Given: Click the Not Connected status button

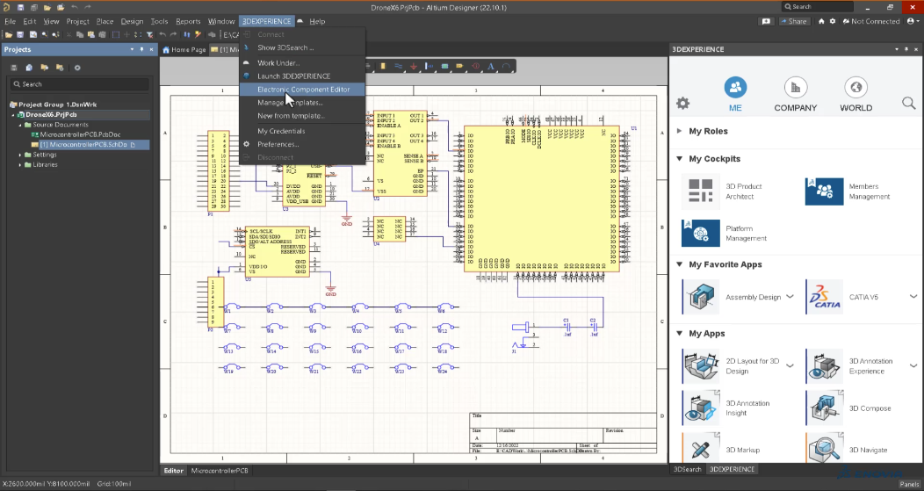Looking at the screenshot, I should [x=871, y=21].
